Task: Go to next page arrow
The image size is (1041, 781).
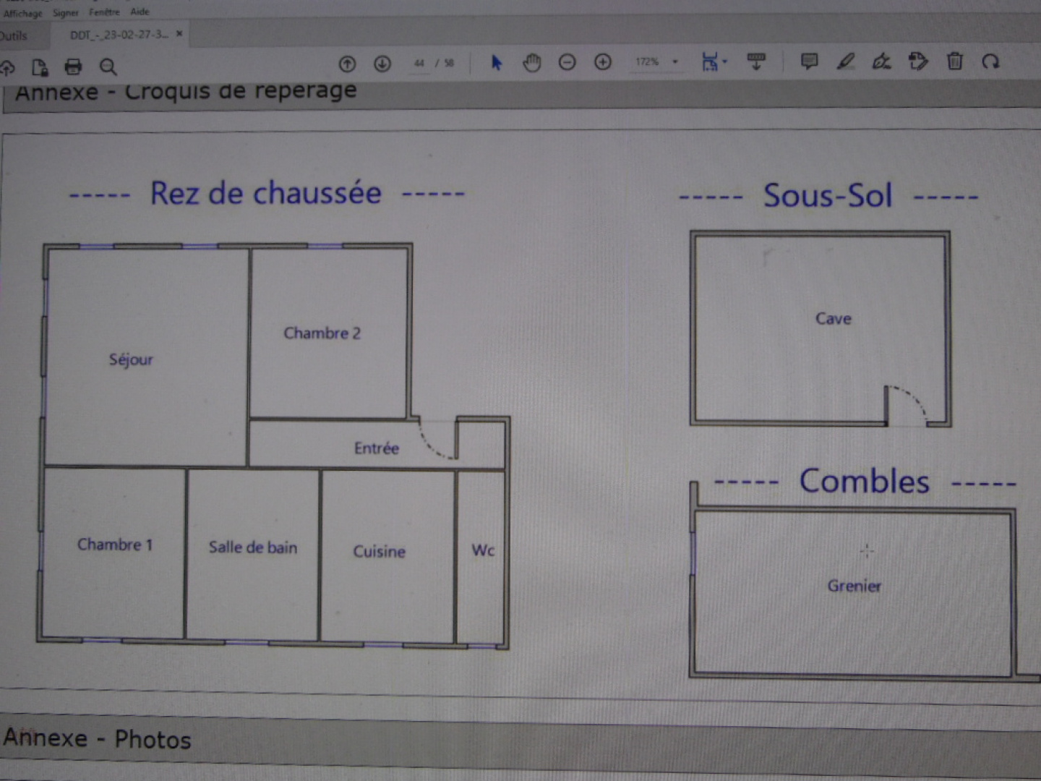Action: click(382, 64)
